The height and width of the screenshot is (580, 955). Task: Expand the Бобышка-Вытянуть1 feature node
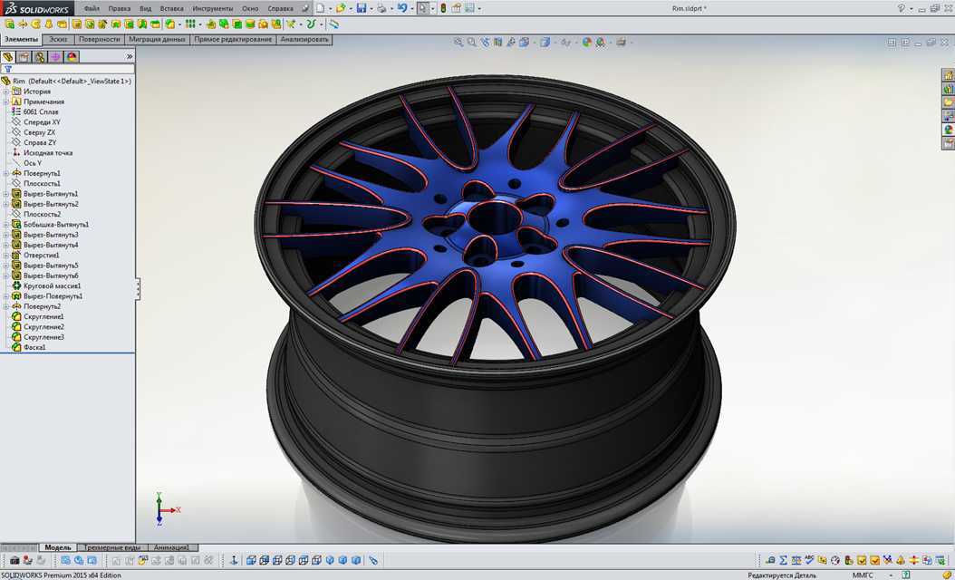point(6,224)
